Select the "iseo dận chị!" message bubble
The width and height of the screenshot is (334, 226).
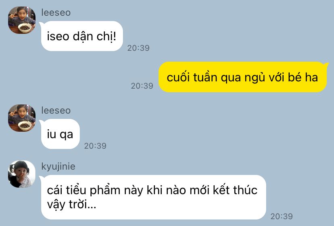pyautogui.click(x=82, y=36)
